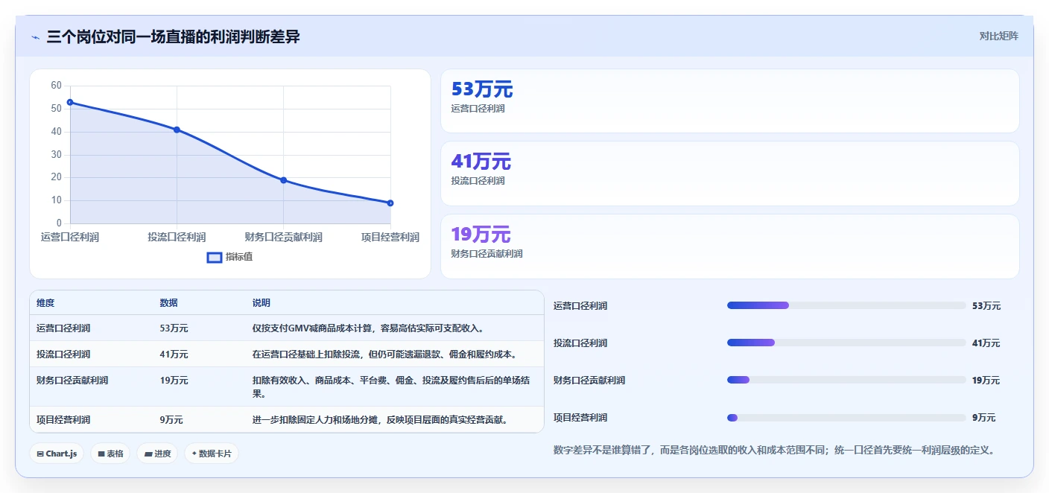The height and width of the screenshot is (493, 1049).
Task: Click the footnote starting 数字差异不是谁算错了
Action: (x=774, y=450)
